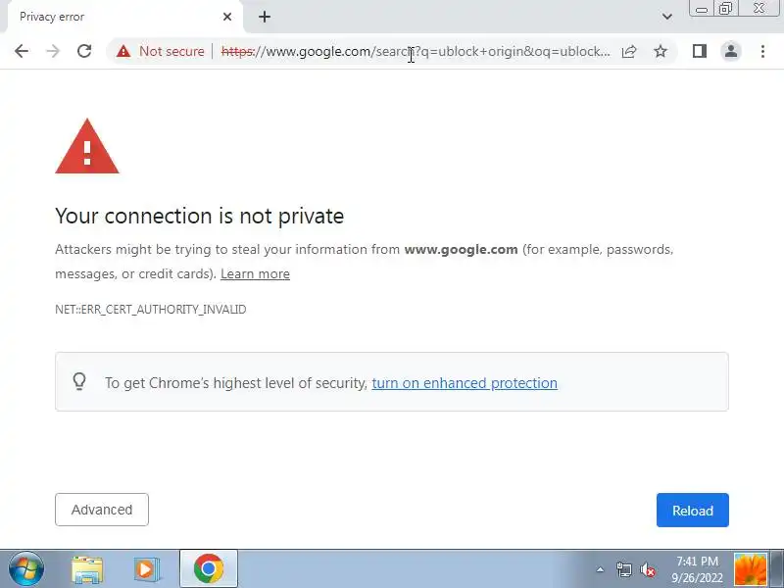Click the Advanced button
The width and height of the screenshot is (784, 588).
point(102,510)
